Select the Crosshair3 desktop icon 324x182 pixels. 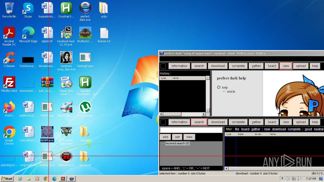coord(66,10)
